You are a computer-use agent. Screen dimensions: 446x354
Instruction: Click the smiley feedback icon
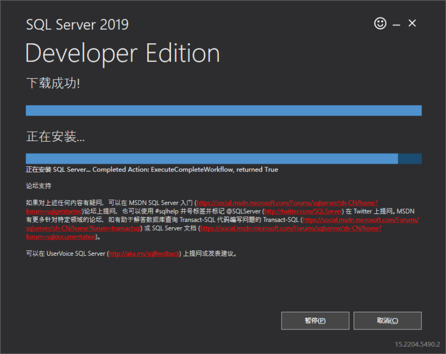click(x=380, y=23)
